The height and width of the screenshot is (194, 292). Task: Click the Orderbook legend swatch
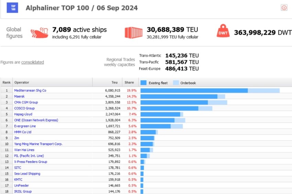click(x=176, y=83)
